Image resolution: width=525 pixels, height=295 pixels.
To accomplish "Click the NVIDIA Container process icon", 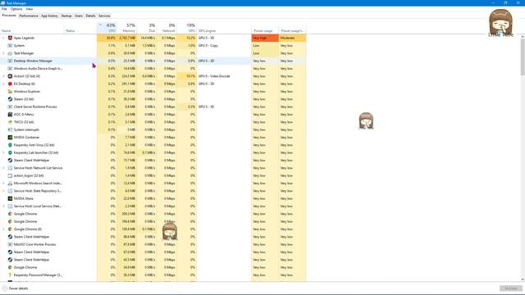I will [x=10, y=138].
